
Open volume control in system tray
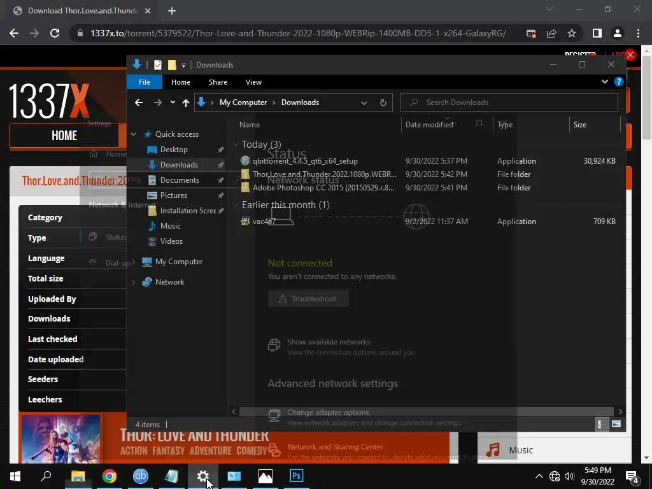tap(569, 476)
